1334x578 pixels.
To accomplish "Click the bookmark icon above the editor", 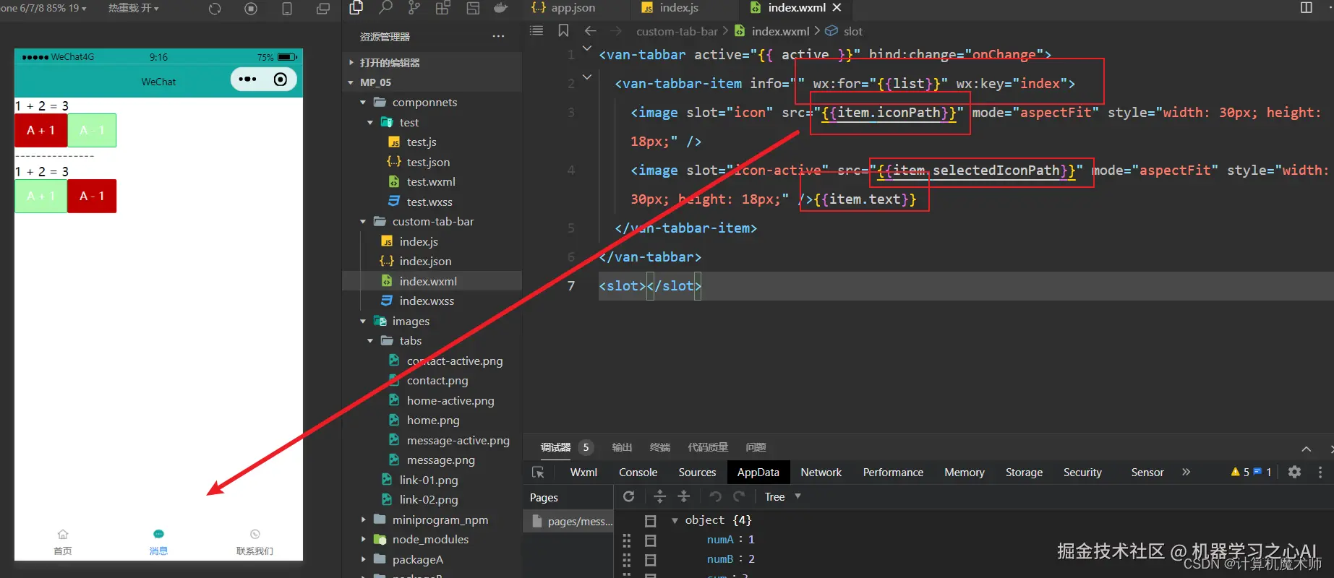I will [x=563, y=30].
